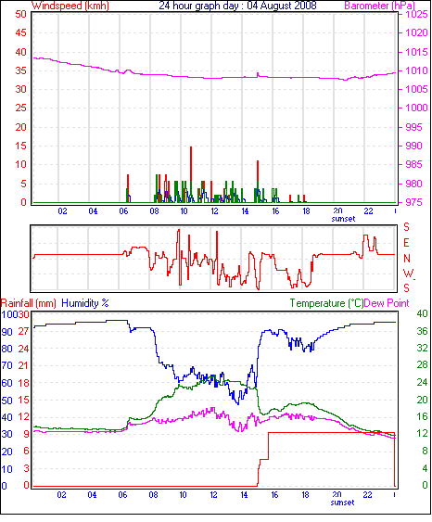
Task: Select barometer value 990
Action: point(413,146)
